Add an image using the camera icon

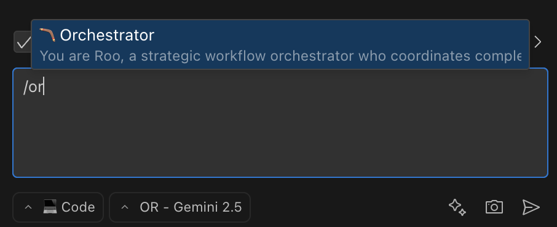(494, 207)
